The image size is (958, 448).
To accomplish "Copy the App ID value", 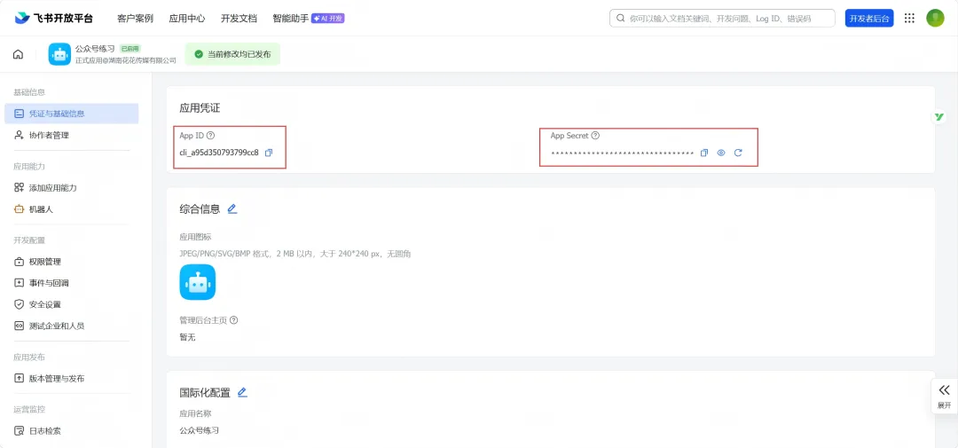I will point(269,153).
